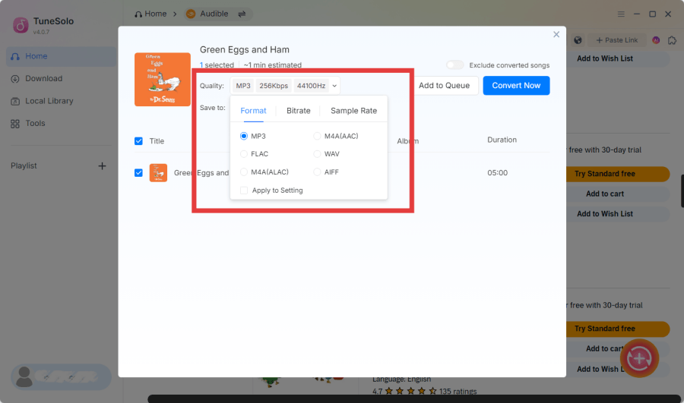The height and width of the screenshot is (403, 684).
Task: Click Add to Queue button
Action: tap(444, 86)
